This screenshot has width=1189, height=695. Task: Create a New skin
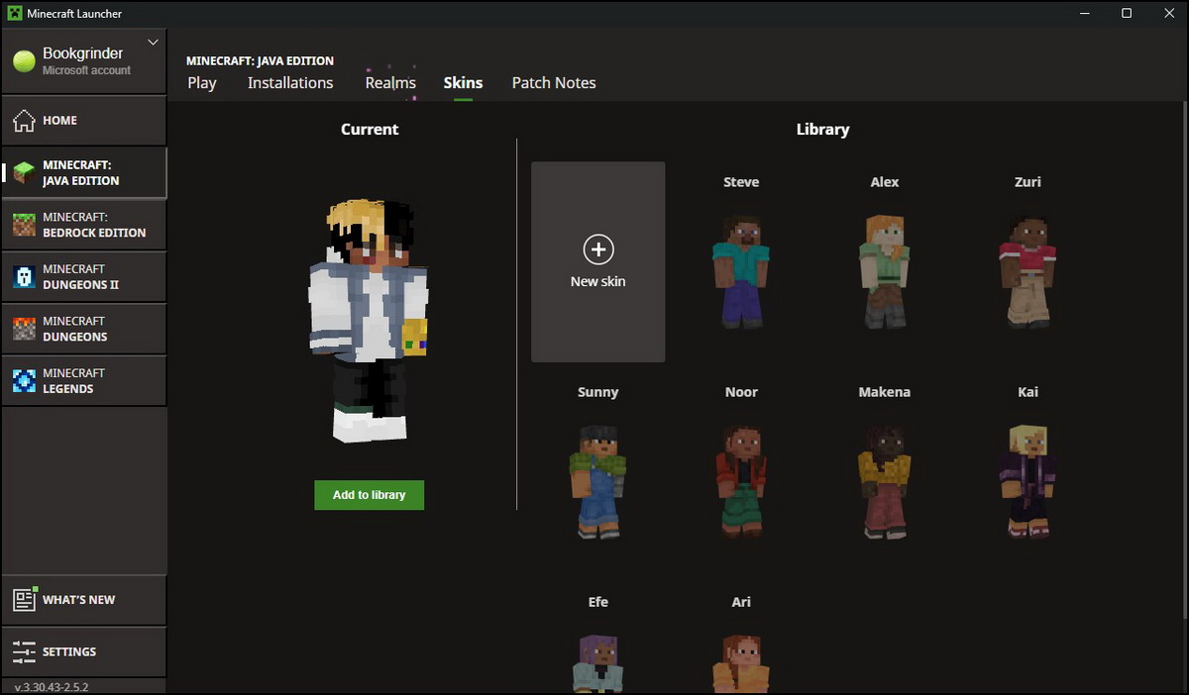(597, 261)
